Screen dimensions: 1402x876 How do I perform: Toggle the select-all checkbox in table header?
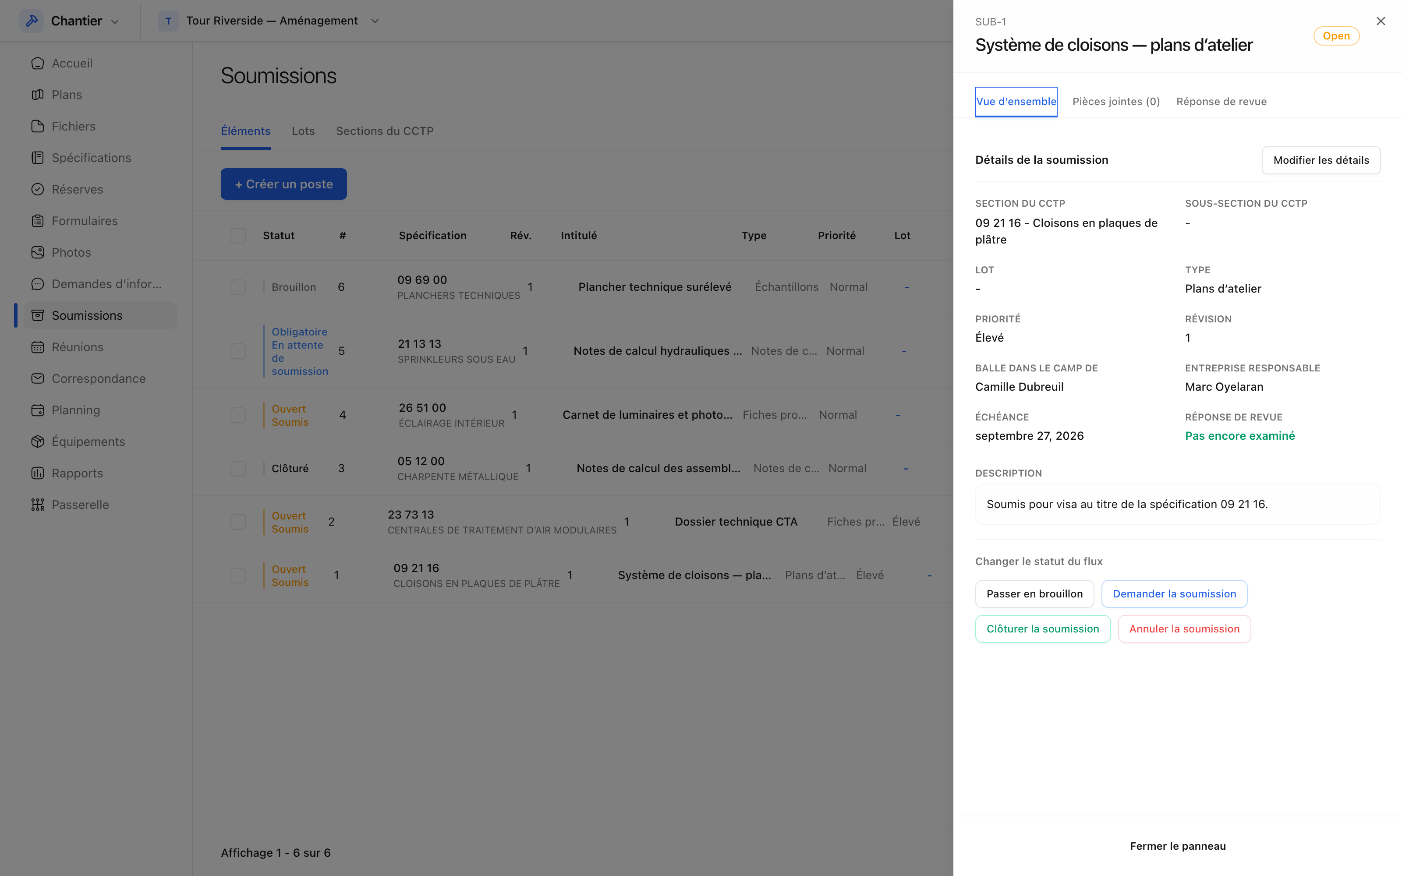pyautogui.click(x=238, y=236)
